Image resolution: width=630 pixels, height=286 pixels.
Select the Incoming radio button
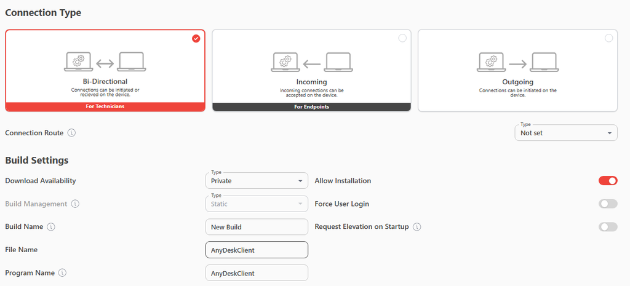(402, 38)
